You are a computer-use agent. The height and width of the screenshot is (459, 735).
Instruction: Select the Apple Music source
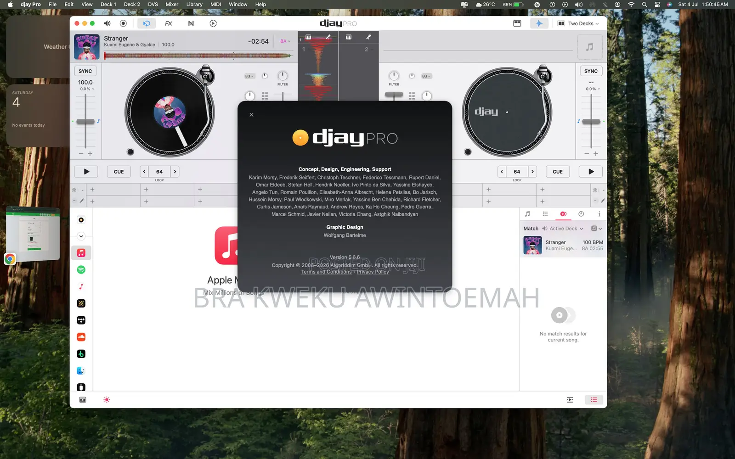coord(81,253)
